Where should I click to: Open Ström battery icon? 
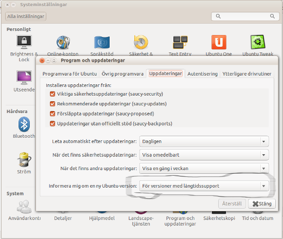point(24,159)
